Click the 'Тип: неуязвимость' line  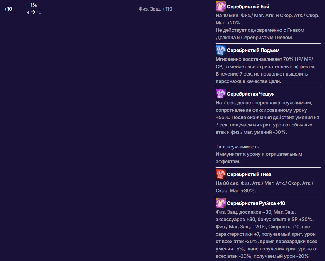tap(237, 147)
